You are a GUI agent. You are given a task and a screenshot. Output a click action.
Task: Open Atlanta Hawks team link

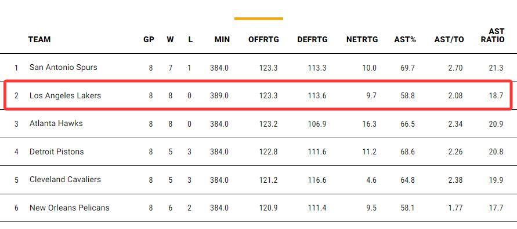click(56, 124)
